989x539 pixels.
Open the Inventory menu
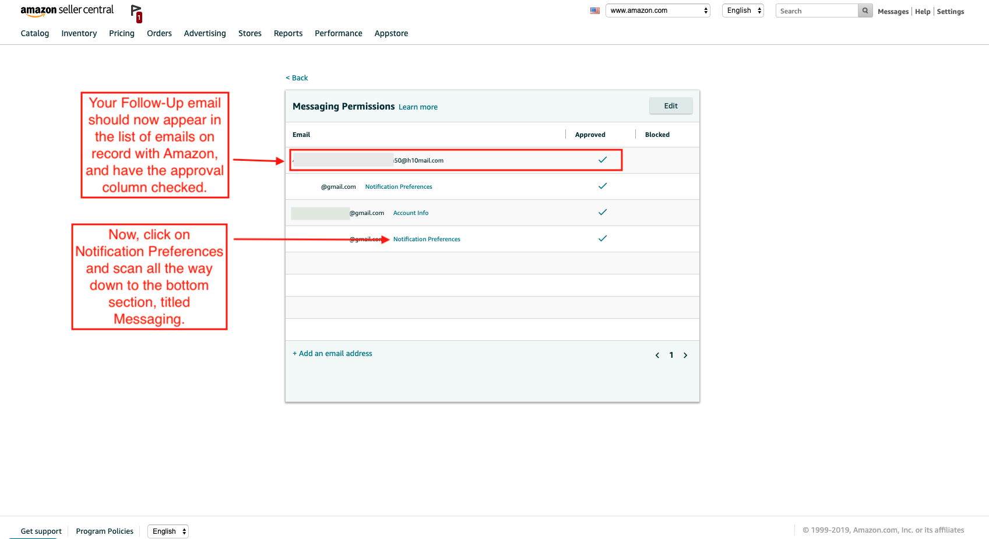79,33
